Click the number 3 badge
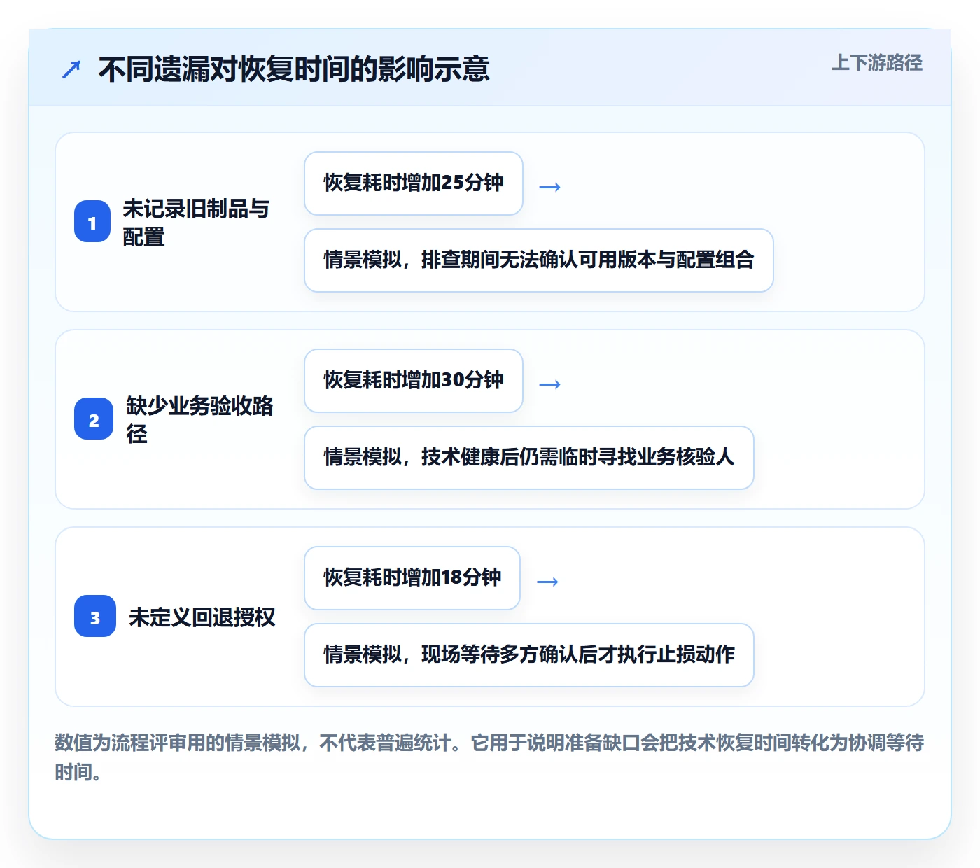The width and height of the screenshot is (980, 868). pos(95,617)
